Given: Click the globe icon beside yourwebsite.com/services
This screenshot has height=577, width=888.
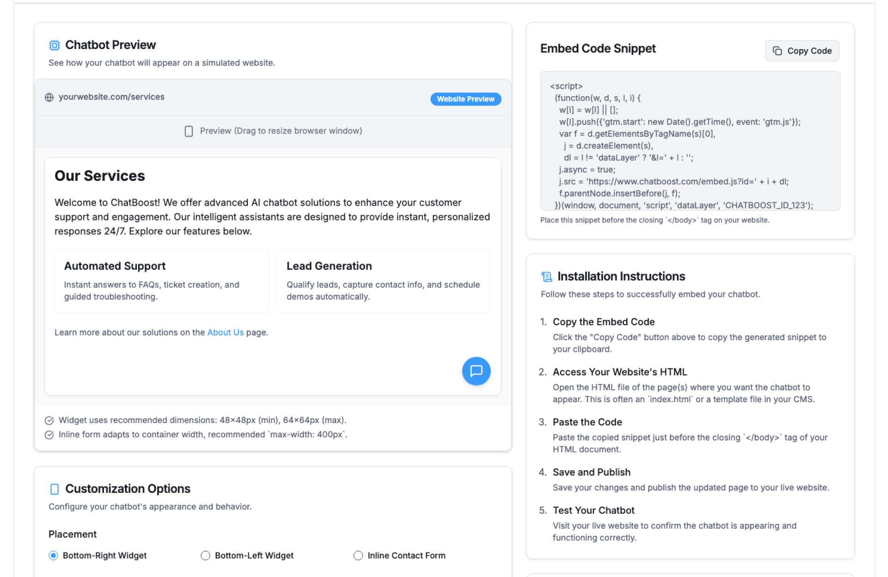Looking at the screenshot, I should 49,97.
